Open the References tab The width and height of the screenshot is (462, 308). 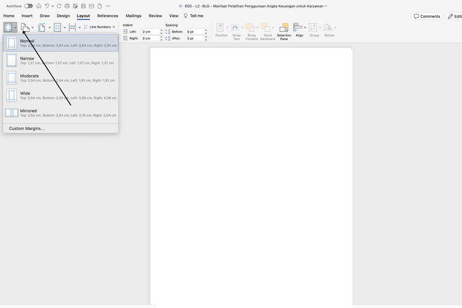click(108, 15)
